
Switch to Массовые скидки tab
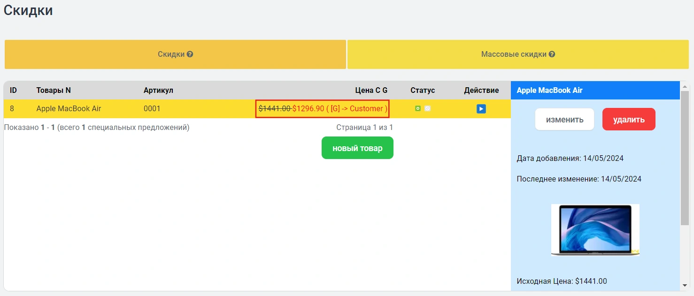click(x=514, y=54)
